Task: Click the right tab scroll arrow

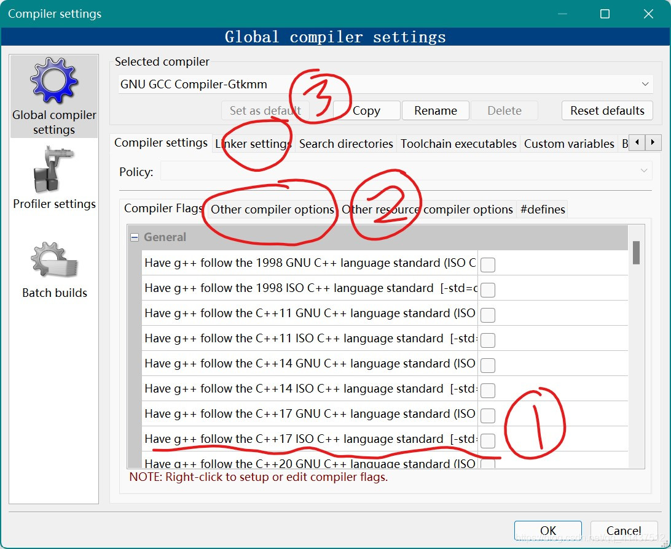Action: tap(653, 142)
